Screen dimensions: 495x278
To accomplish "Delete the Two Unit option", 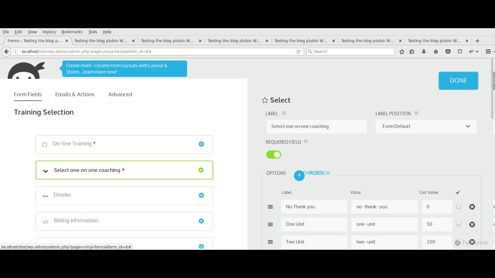I will pos(472,242).
